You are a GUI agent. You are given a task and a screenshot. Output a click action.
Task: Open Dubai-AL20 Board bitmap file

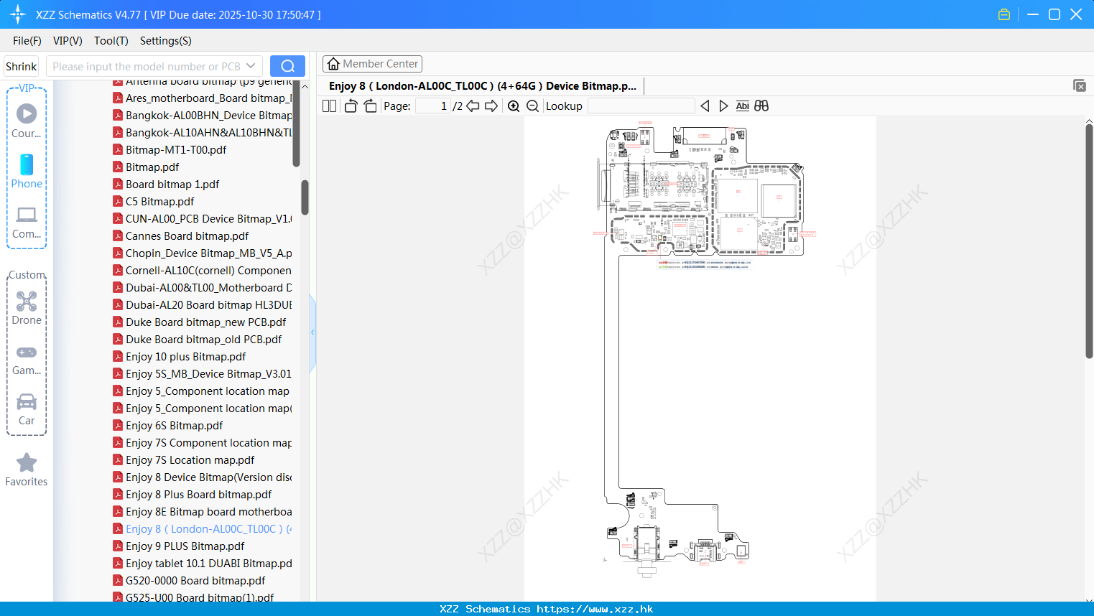pyautogui.click(x=202, y=305)
